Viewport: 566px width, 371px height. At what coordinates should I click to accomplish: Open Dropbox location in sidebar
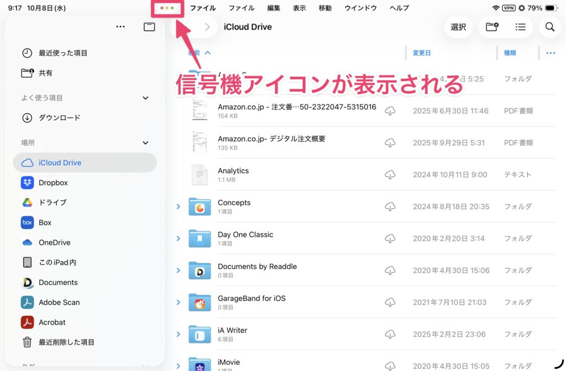click(53, 183)
